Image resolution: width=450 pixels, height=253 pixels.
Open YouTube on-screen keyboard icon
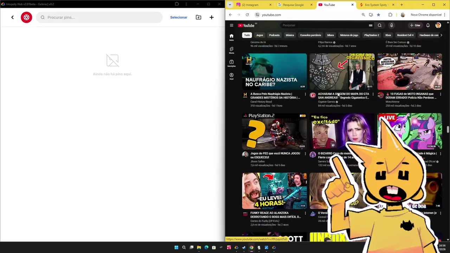tap(371, 25)
